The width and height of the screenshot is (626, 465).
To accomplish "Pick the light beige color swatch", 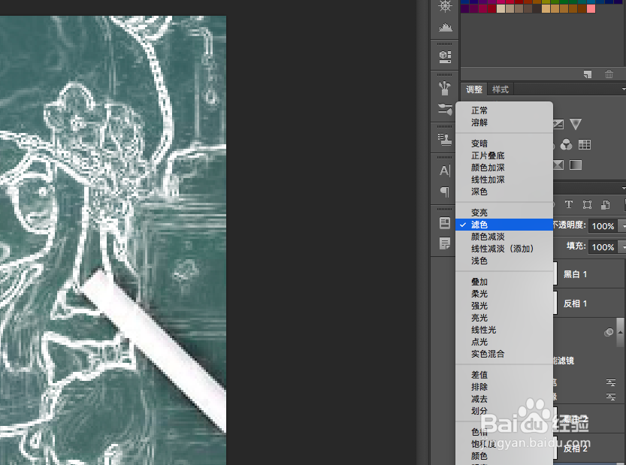I will [x=500, y=8].
